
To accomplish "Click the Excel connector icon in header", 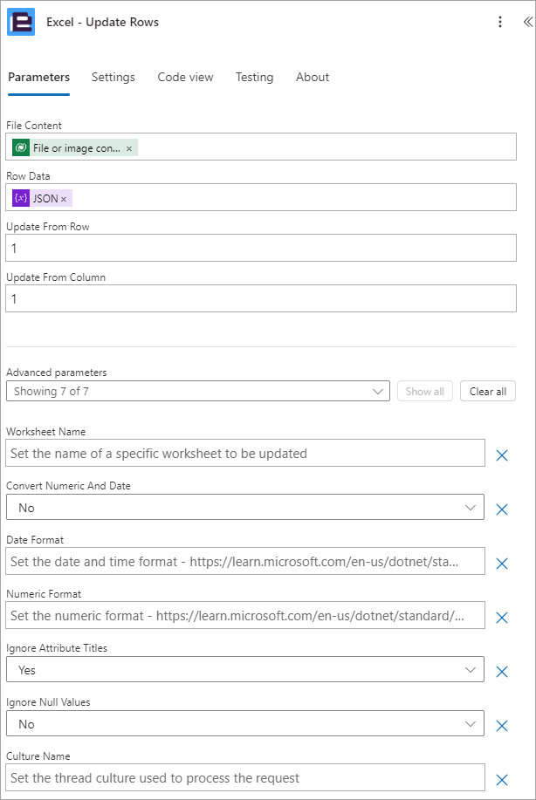I will tap(21, 22).
